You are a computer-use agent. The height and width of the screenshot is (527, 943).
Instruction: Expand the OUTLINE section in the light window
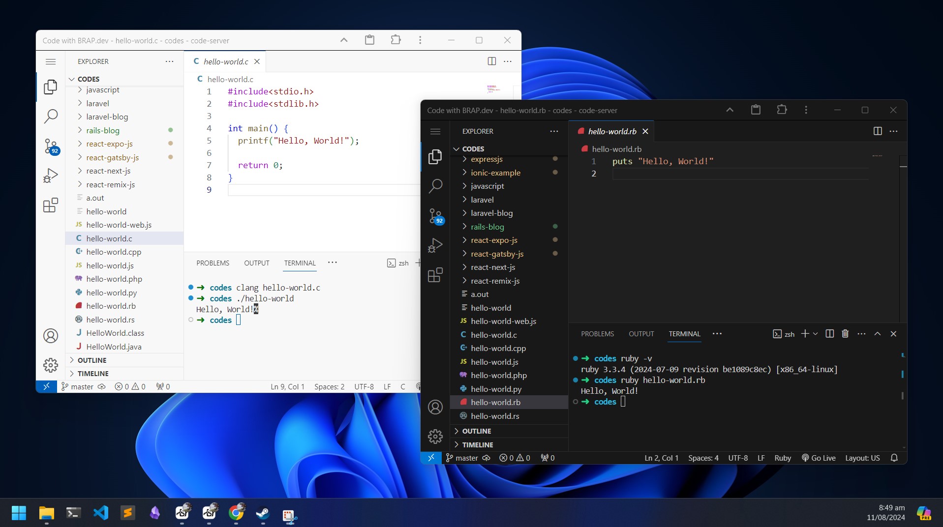92,360
